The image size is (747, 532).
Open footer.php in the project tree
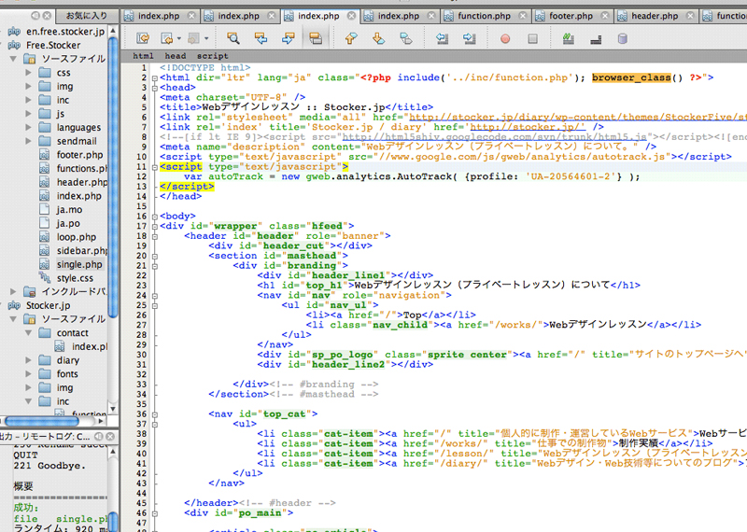tap(79, 155)
